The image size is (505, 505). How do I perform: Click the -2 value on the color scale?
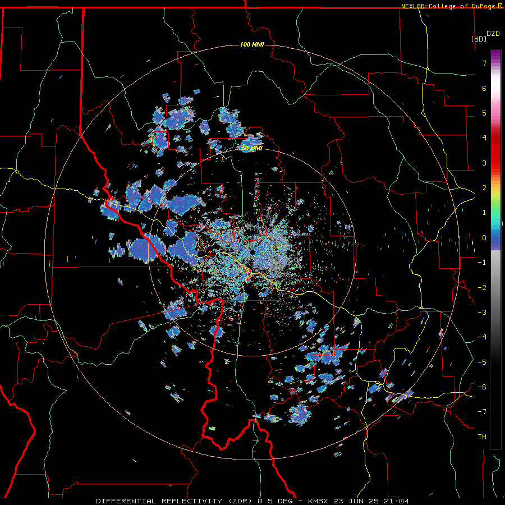pyautogui.click(x=482, y=288)
